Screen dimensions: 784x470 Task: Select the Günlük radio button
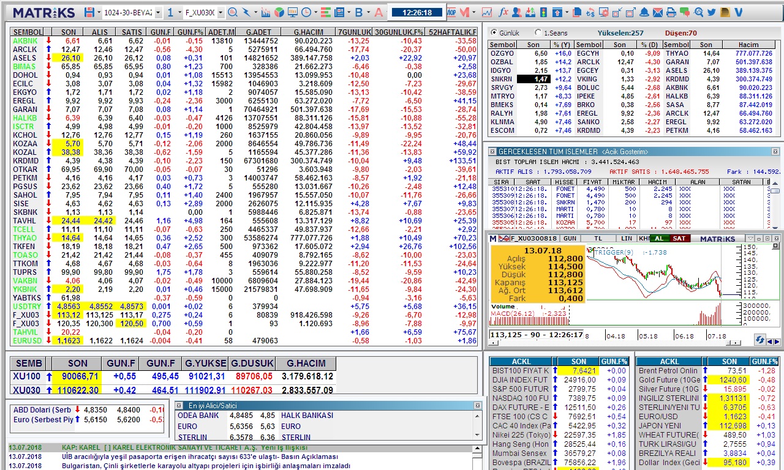(494, 33)
